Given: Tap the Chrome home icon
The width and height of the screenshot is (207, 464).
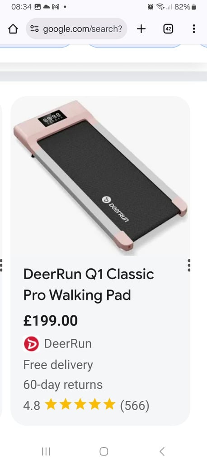Looking at the screenshot, I should click(13, 29).
